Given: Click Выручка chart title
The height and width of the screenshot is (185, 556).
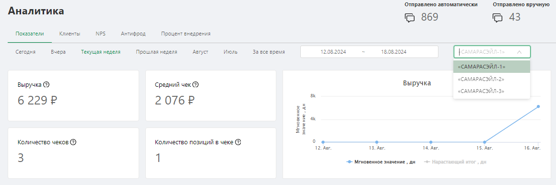Looking at the screenshot, I should (x=417, y=83).
